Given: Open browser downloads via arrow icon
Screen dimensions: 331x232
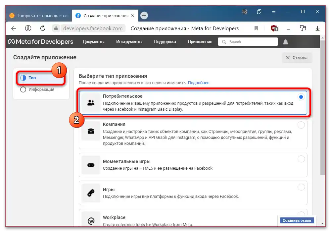Looking at the screenshot, I should tap(317, 29).
